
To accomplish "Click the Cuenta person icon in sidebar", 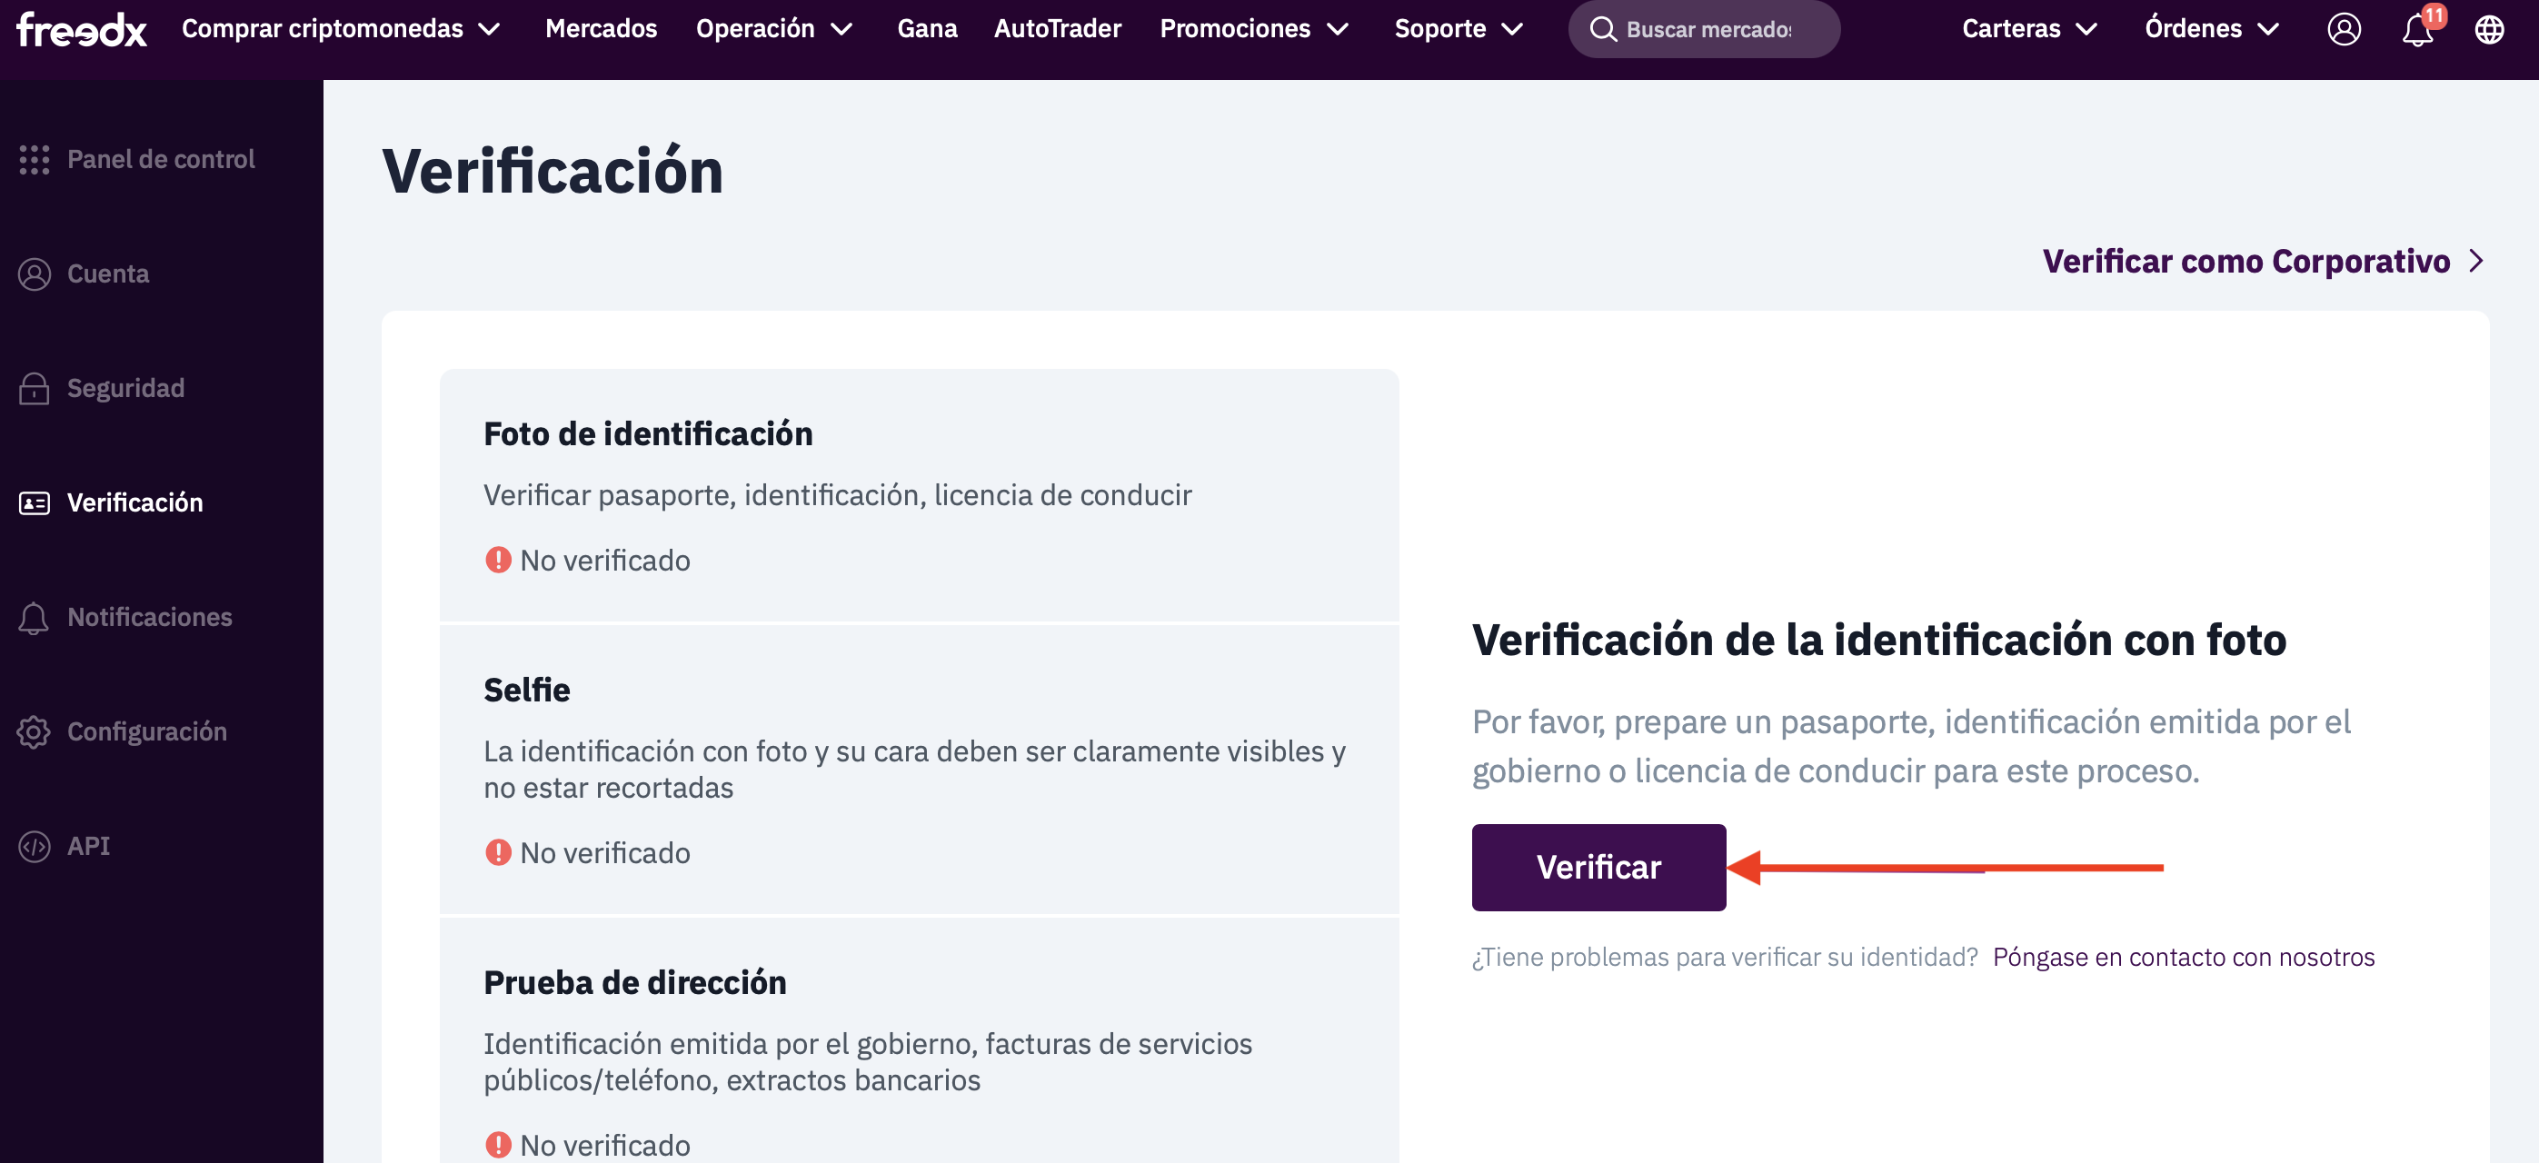I will coord(34,274).
